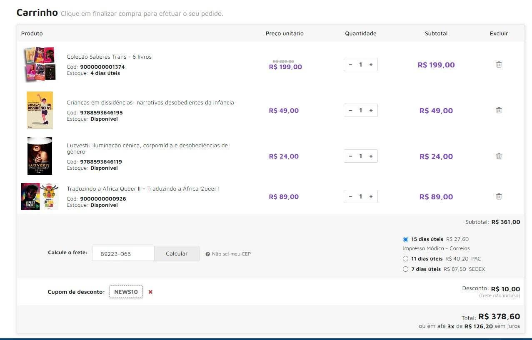This screenshot has height=340, width=532.
Task: Decrease quantity of Coleção Saberes Trans
Action: coord(350,65)
